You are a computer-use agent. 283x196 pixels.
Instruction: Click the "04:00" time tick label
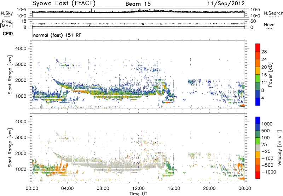point(67,189)
